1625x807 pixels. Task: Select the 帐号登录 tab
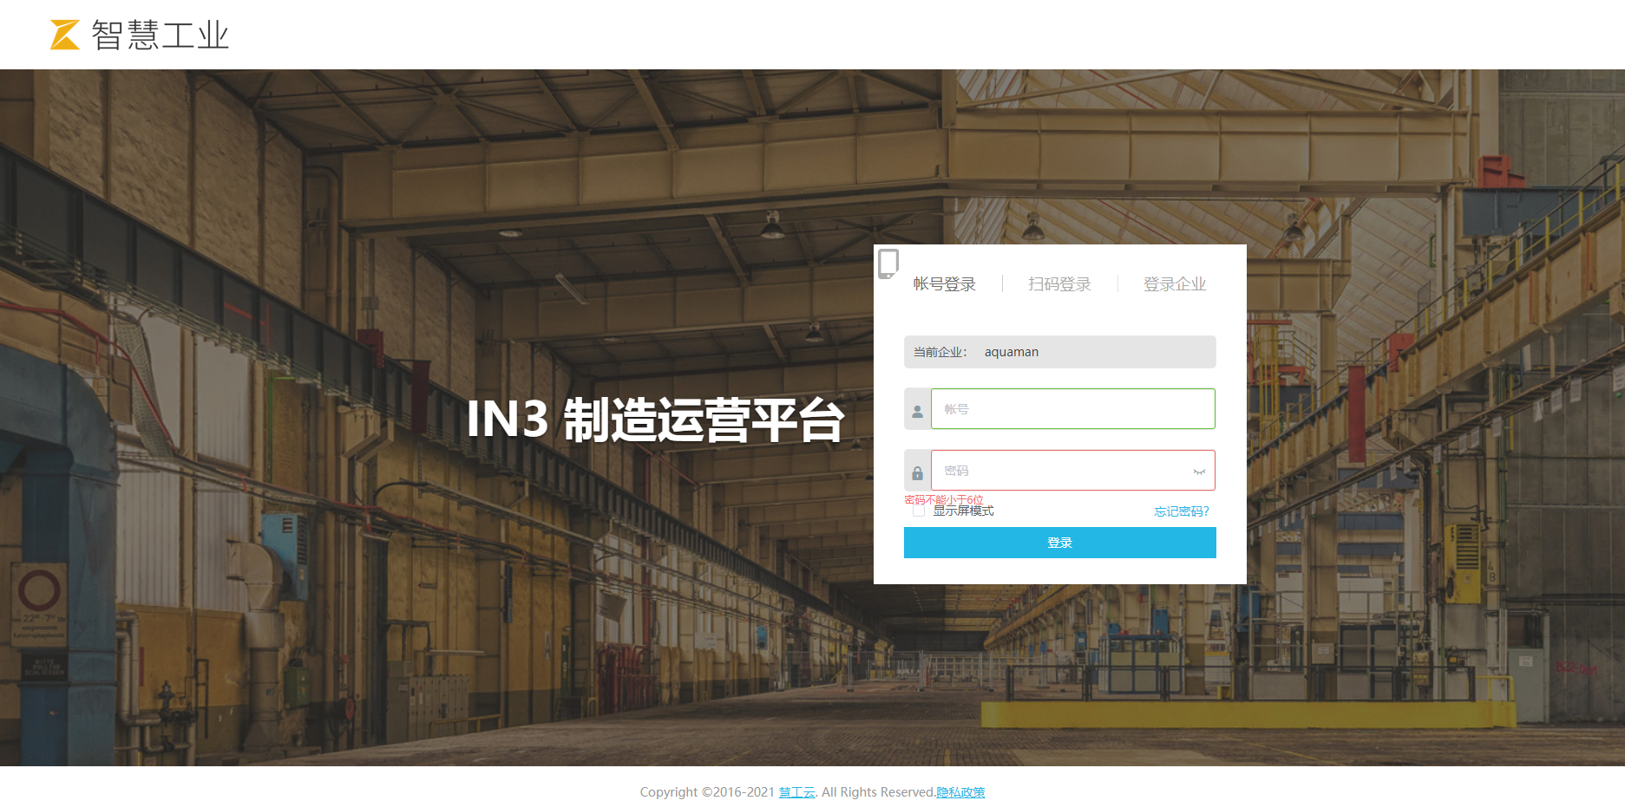(944, 284)
